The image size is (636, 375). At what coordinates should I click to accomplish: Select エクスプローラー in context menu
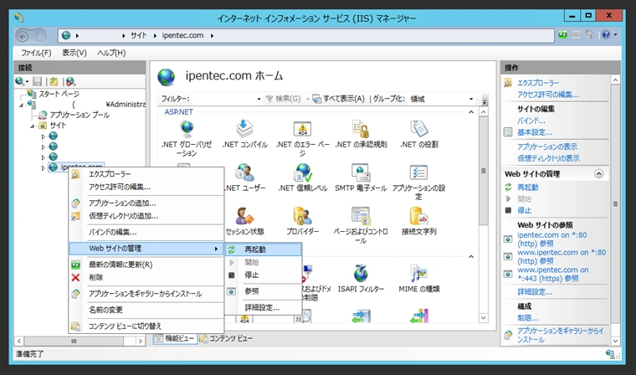[x=146, y=174]
